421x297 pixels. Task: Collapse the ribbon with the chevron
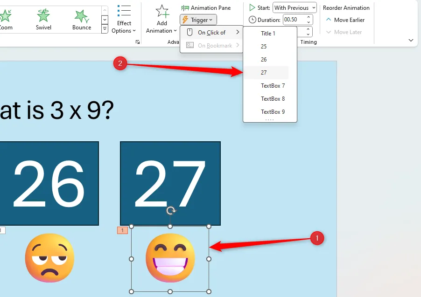[x=410, y=40]
